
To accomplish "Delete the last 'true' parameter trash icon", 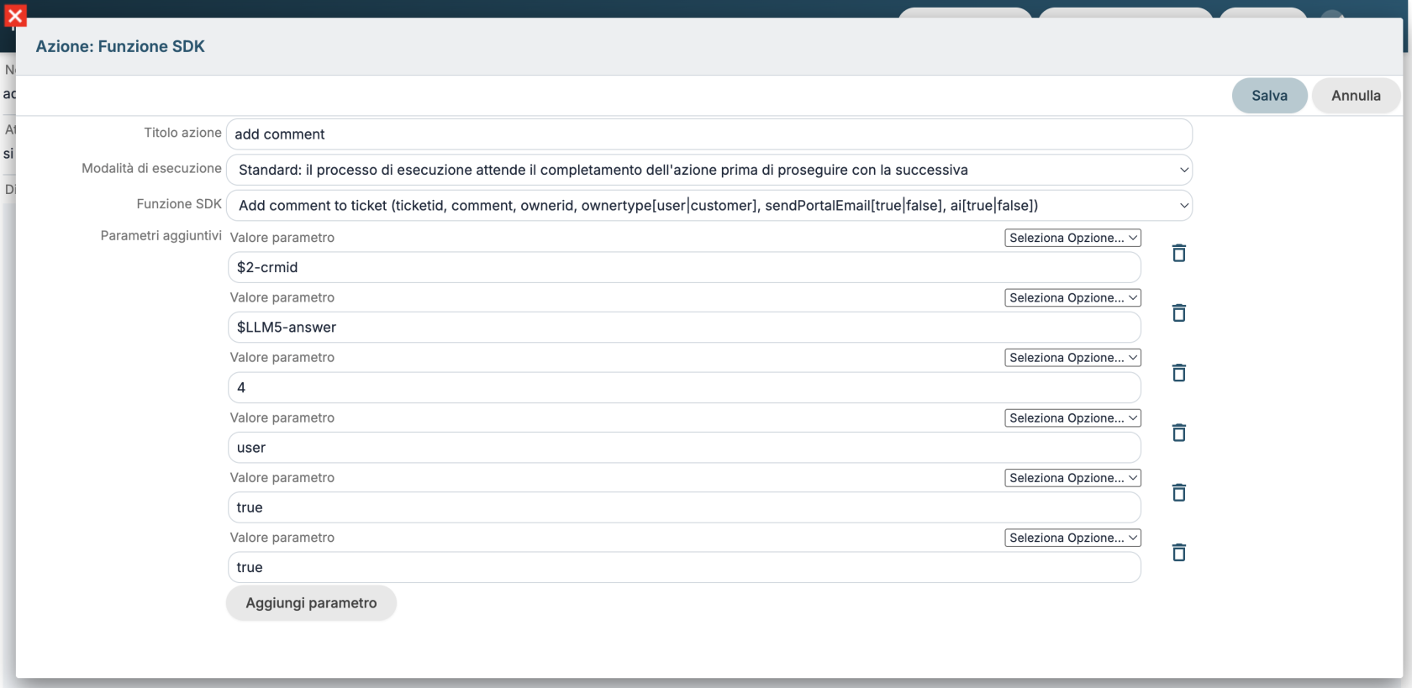I will click(x=1179, y=552).
